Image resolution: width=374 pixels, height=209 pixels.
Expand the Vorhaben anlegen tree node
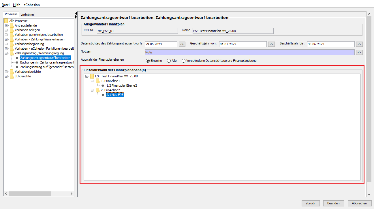pos(6,30)
